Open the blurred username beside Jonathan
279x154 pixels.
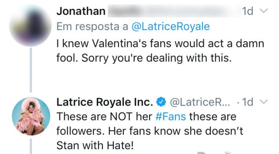174,11
